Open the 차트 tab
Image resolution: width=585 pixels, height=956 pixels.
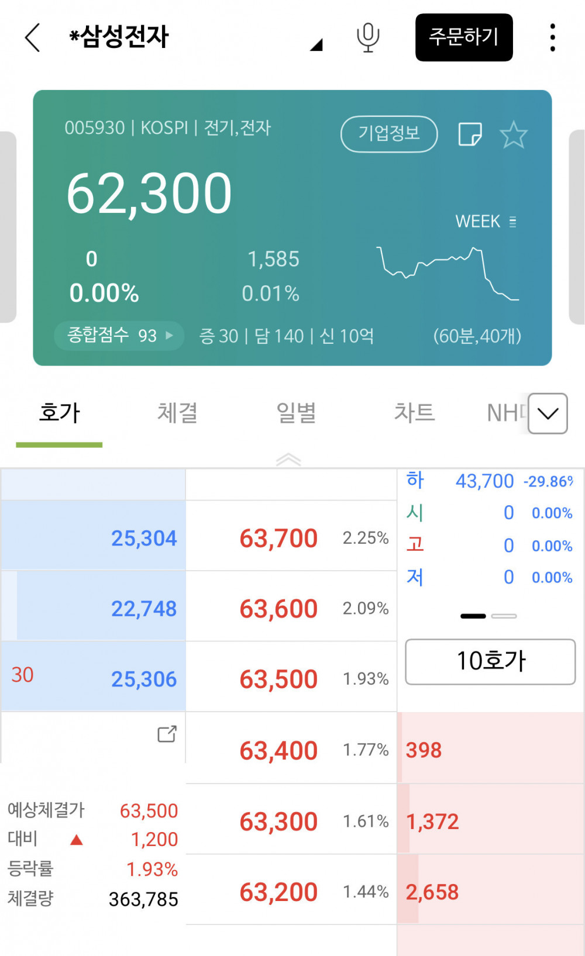click(x=414, y=413)
